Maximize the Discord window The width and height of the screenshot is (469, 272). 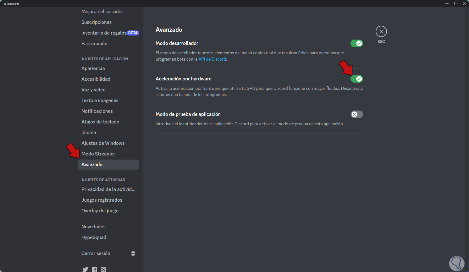456,3
